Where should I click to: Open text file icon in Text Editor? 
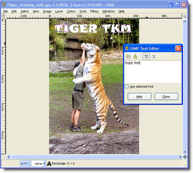tap(128, 57)
